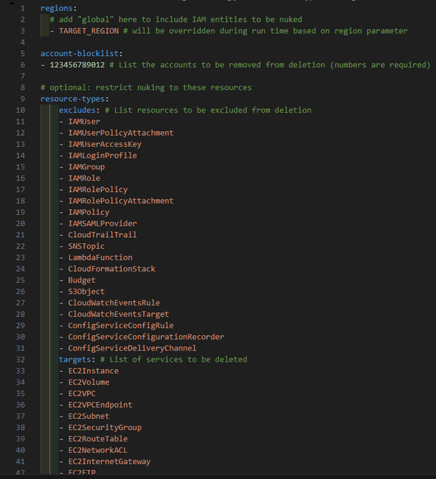
Task: Click the CloudTrailTrail entry
Action: (x=102, y=235)
